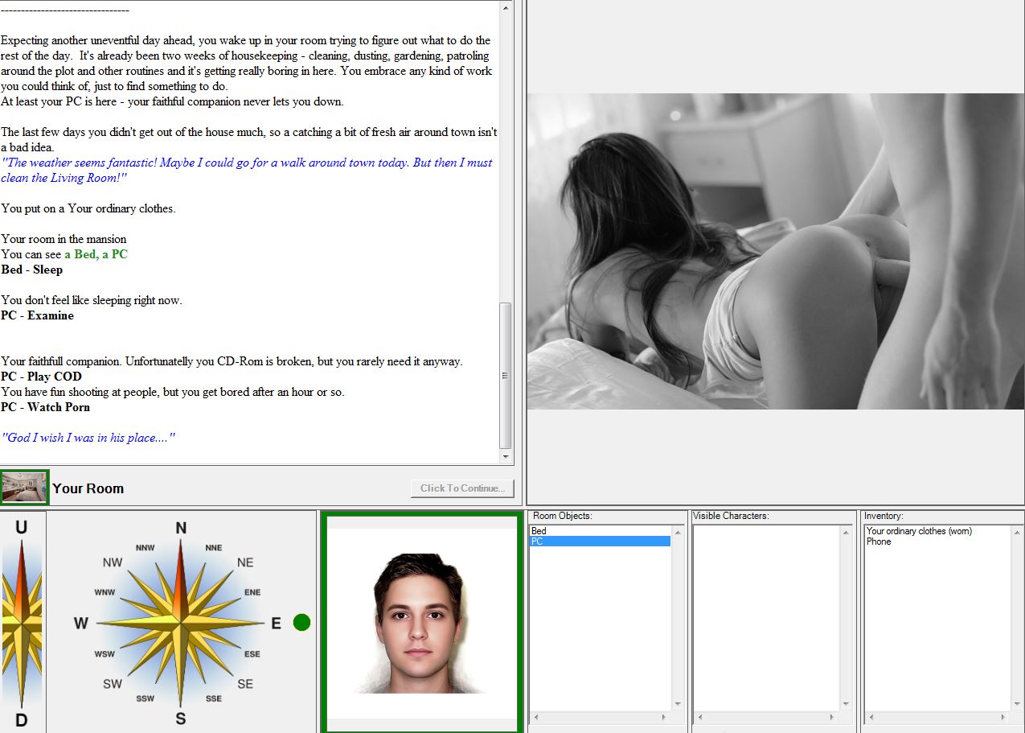Click the player character portrait
Viewport: 1025px width, 733px height.
pos(420,623)
